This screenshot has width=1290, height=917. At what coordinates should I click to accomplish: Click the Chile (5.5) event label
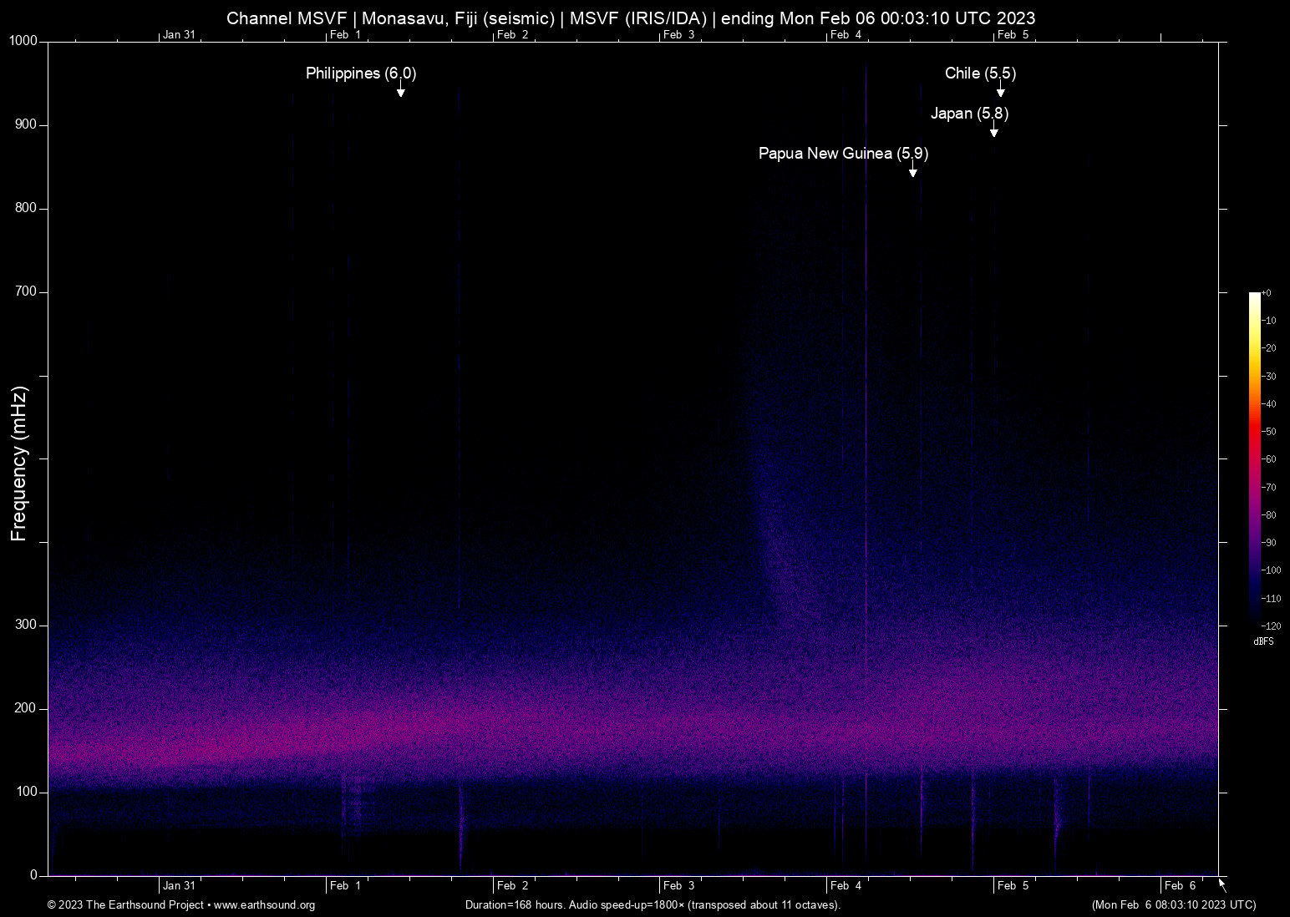click(x=980, y=73)
